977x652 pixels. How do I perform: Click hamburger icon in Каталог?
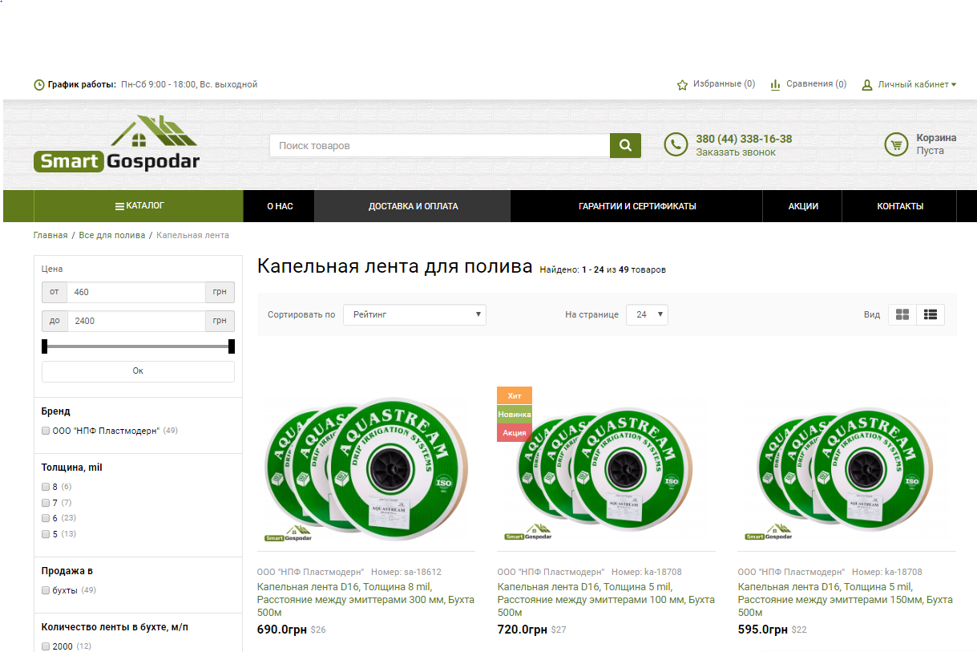pyautogui.click(x=119, y=206)
